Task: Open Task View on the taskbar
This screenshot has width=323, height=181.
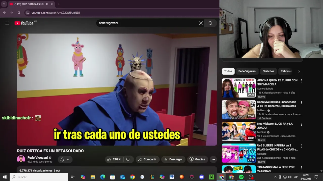Action: click(x=73, y=177)
